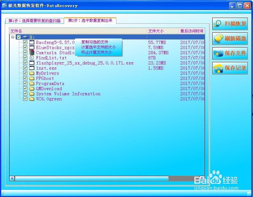Click the inst.exe file icon

point(32,68)
